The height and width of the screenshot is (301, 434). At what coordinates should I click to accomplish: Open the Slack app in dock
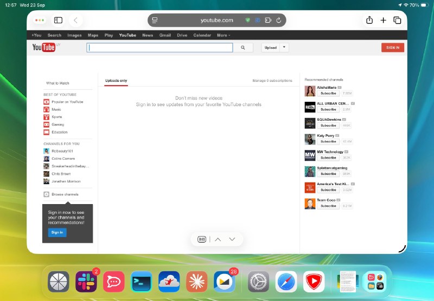[86, 282]
